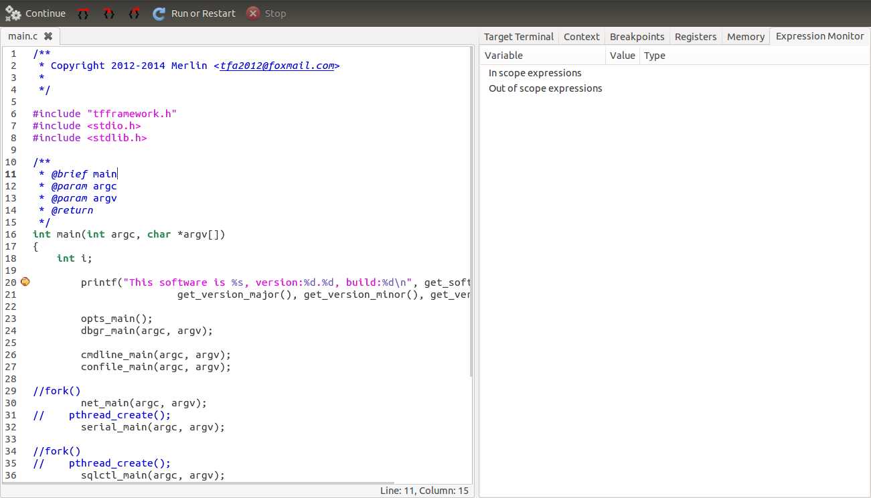The height and width of the screenshot is (498, 871).
Task: Click the Run or Restart label
Action: click(x=204, y=13)
